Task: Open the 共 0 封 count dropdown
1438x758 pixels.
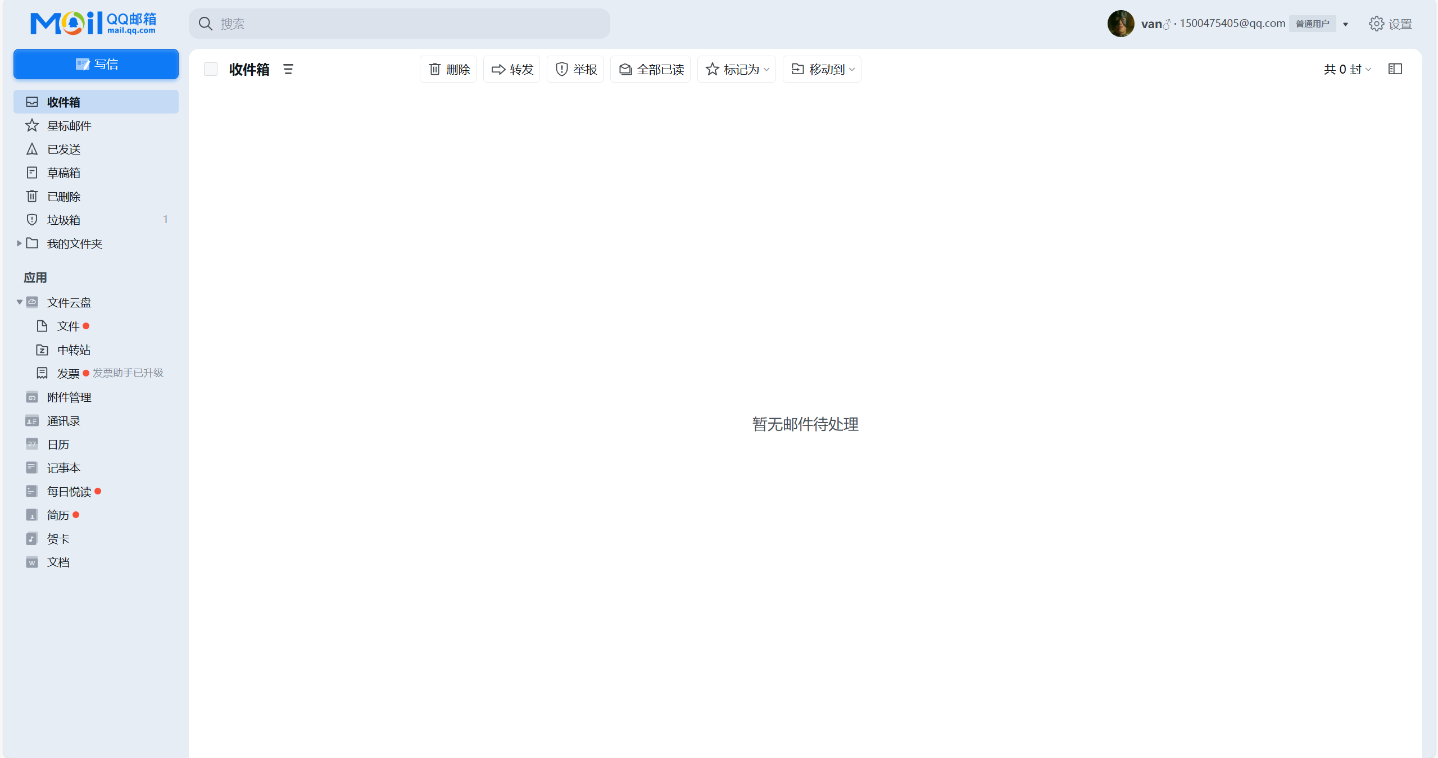Action: (x=1347, y=69)
